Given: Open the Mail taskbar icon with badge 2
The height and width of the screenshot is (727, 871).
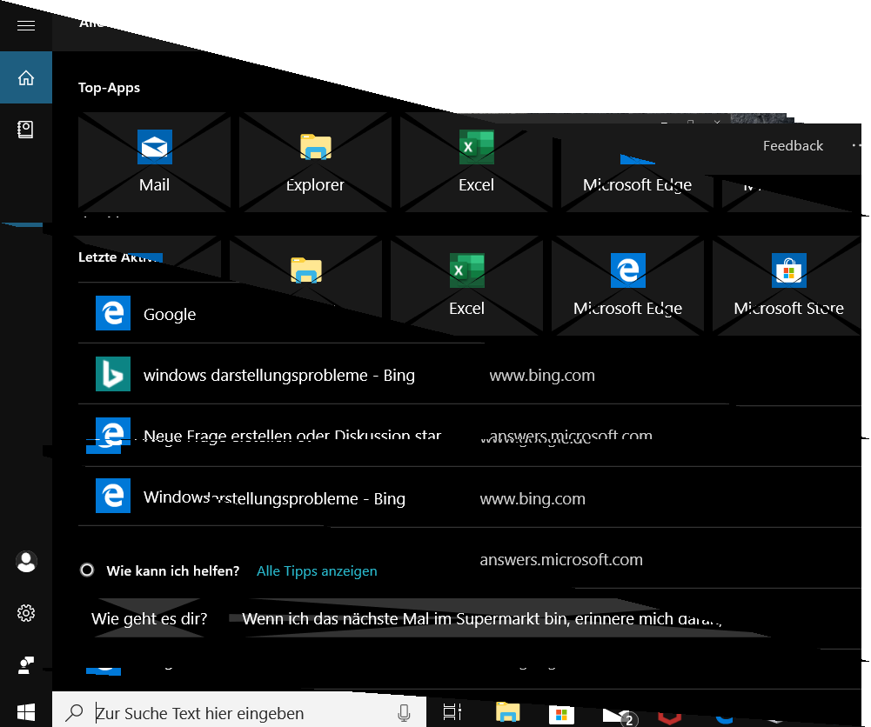Looking at the screenshot, I should click(x=618, y=716).
